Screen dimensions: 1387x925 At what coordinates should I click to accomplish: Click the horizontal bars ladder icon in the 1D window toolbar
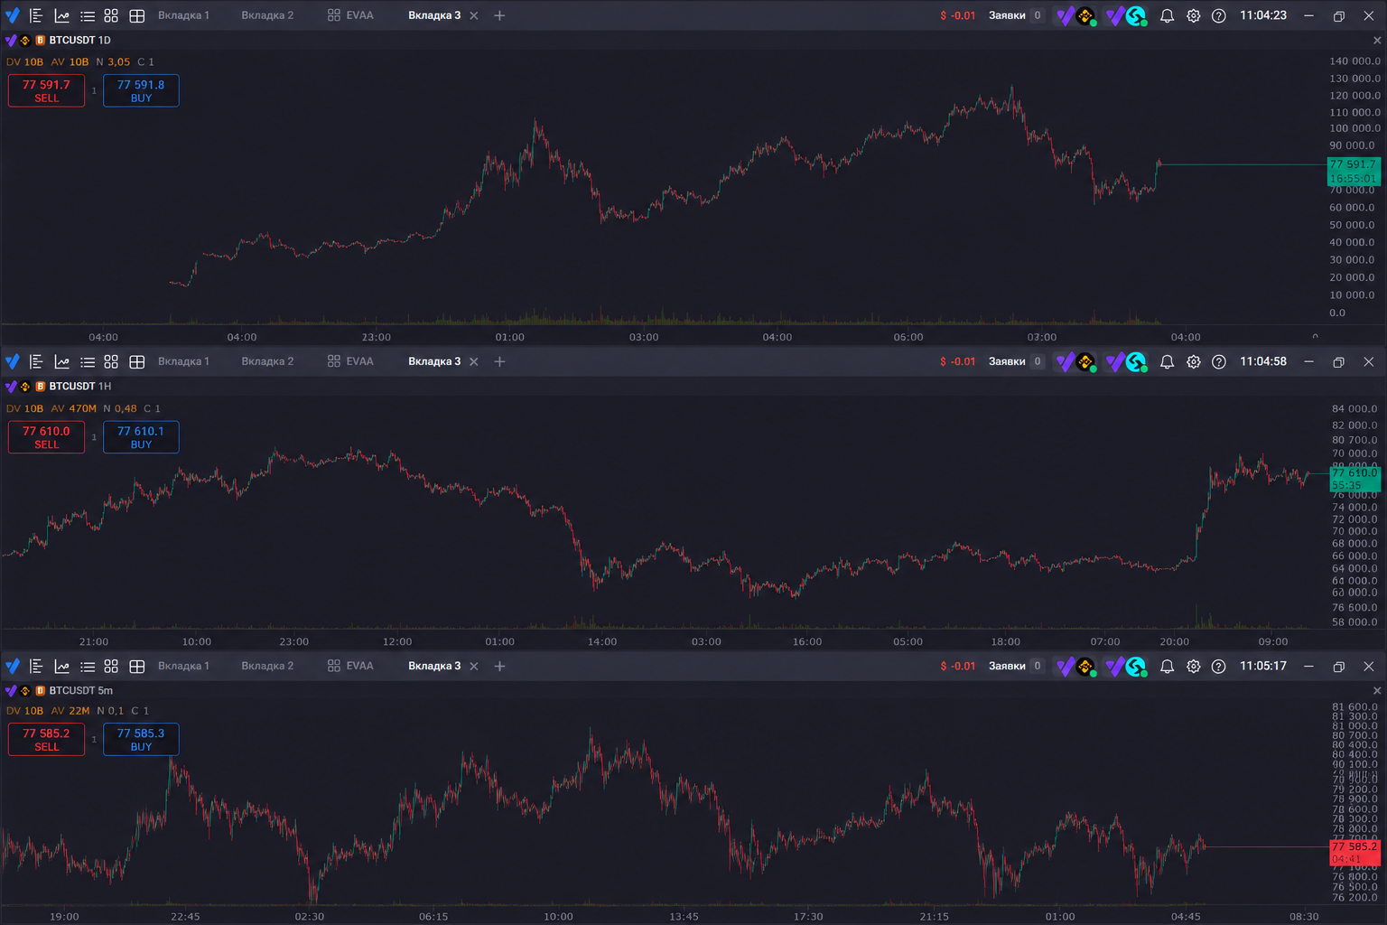pyautogui.click(x=36, y=15)
